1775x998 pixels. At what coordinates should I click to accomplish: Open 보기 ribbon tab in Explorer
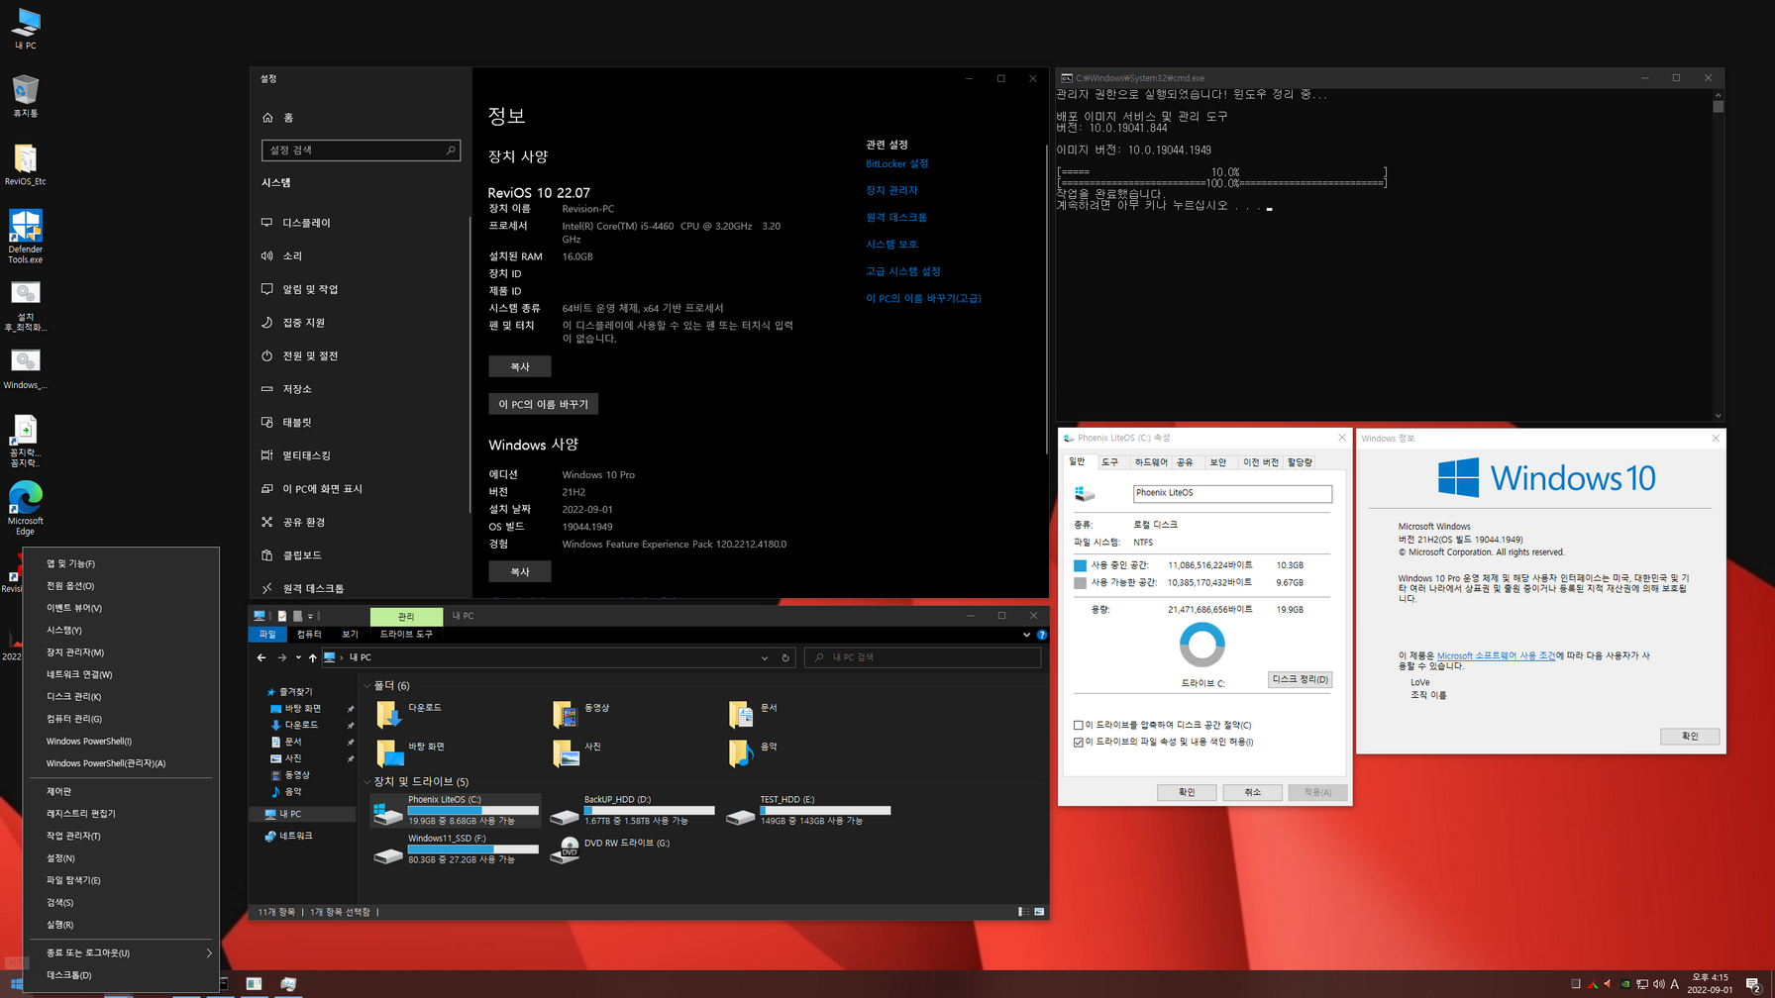click(x=350, y=635)
